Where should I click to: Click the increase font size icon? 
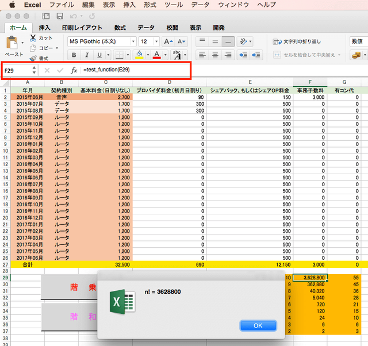[x=168, y=41]
